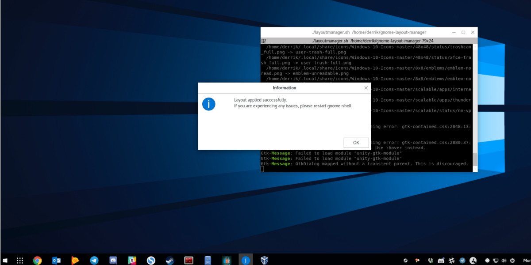The height and width of the screenshot is (265, 531).
Task: Click the terminal's split-grid icon beside its tab title
Action: coord(264,41)
